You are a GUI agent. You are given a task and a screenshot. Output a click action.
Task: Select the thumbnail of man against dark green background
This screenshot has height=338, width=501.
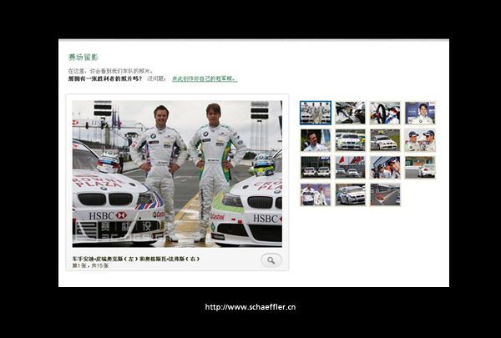click(316, 140)
